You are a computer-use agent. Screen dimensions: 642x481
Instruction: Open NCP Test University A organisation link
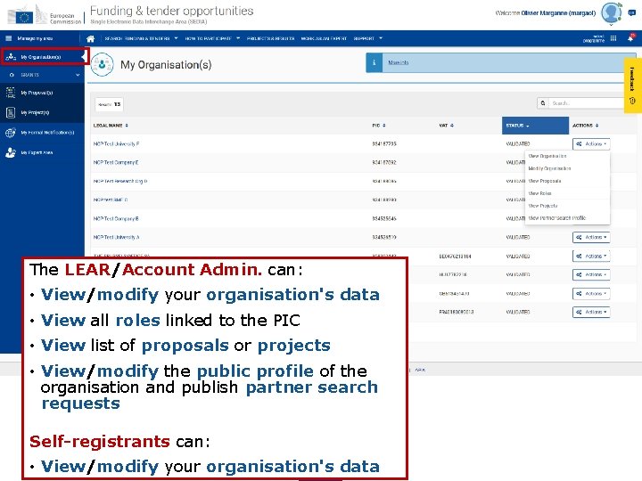coord(116,237)
